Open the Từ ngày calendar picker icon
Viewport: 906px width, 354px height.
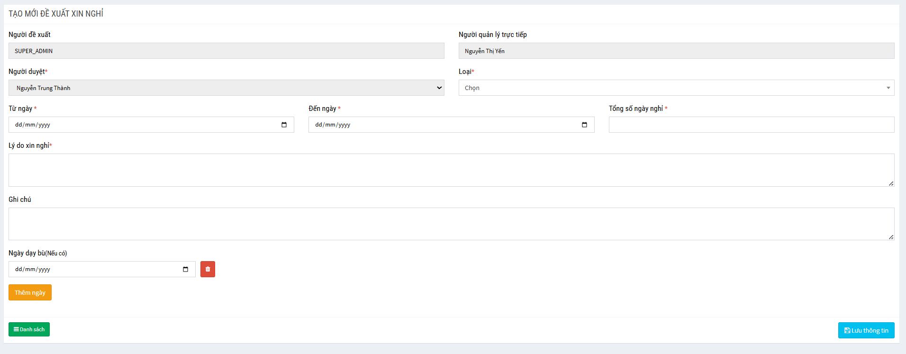284,125
